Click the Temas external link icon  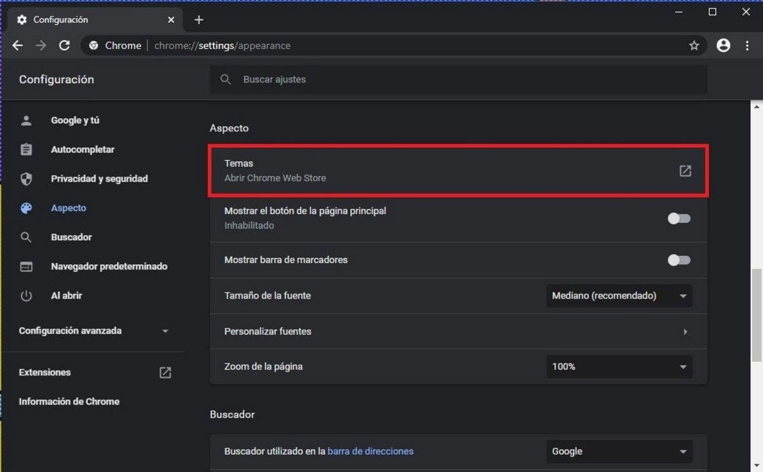pyautogui.click(x=685, y=171)
